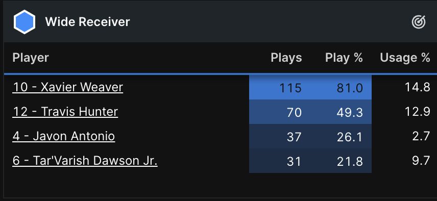Click Javon Antonio's 37 plays cell
This screenshot has height=201, width=437.
pyautogui.click(x=280, y=136)
